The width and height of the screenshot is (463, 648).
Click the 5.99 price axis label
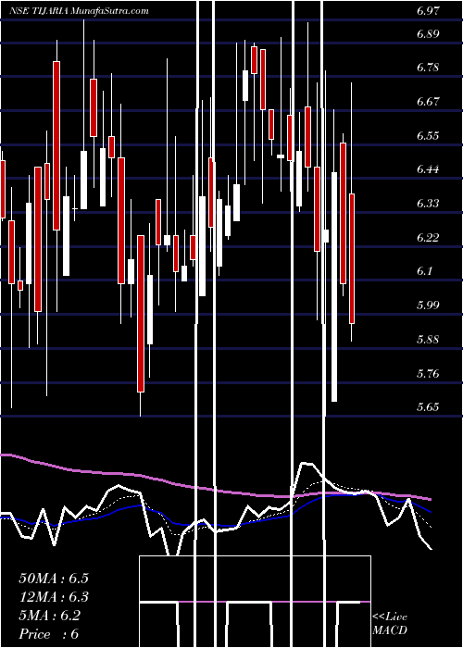point(428,305)
